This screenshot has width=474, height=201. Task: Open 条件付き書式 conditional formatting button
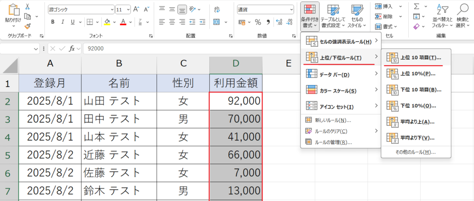310,16
